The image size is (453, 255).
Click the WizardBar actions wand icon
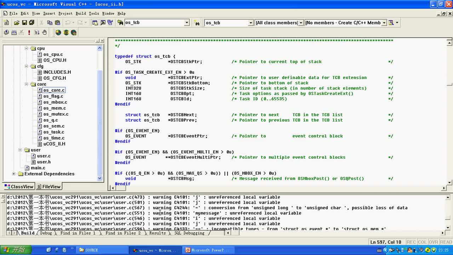click(391, 23)
